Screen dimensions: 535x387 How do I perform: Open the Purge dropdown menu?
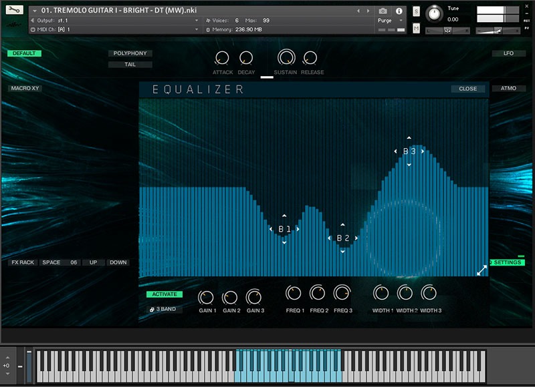point(390,21)
